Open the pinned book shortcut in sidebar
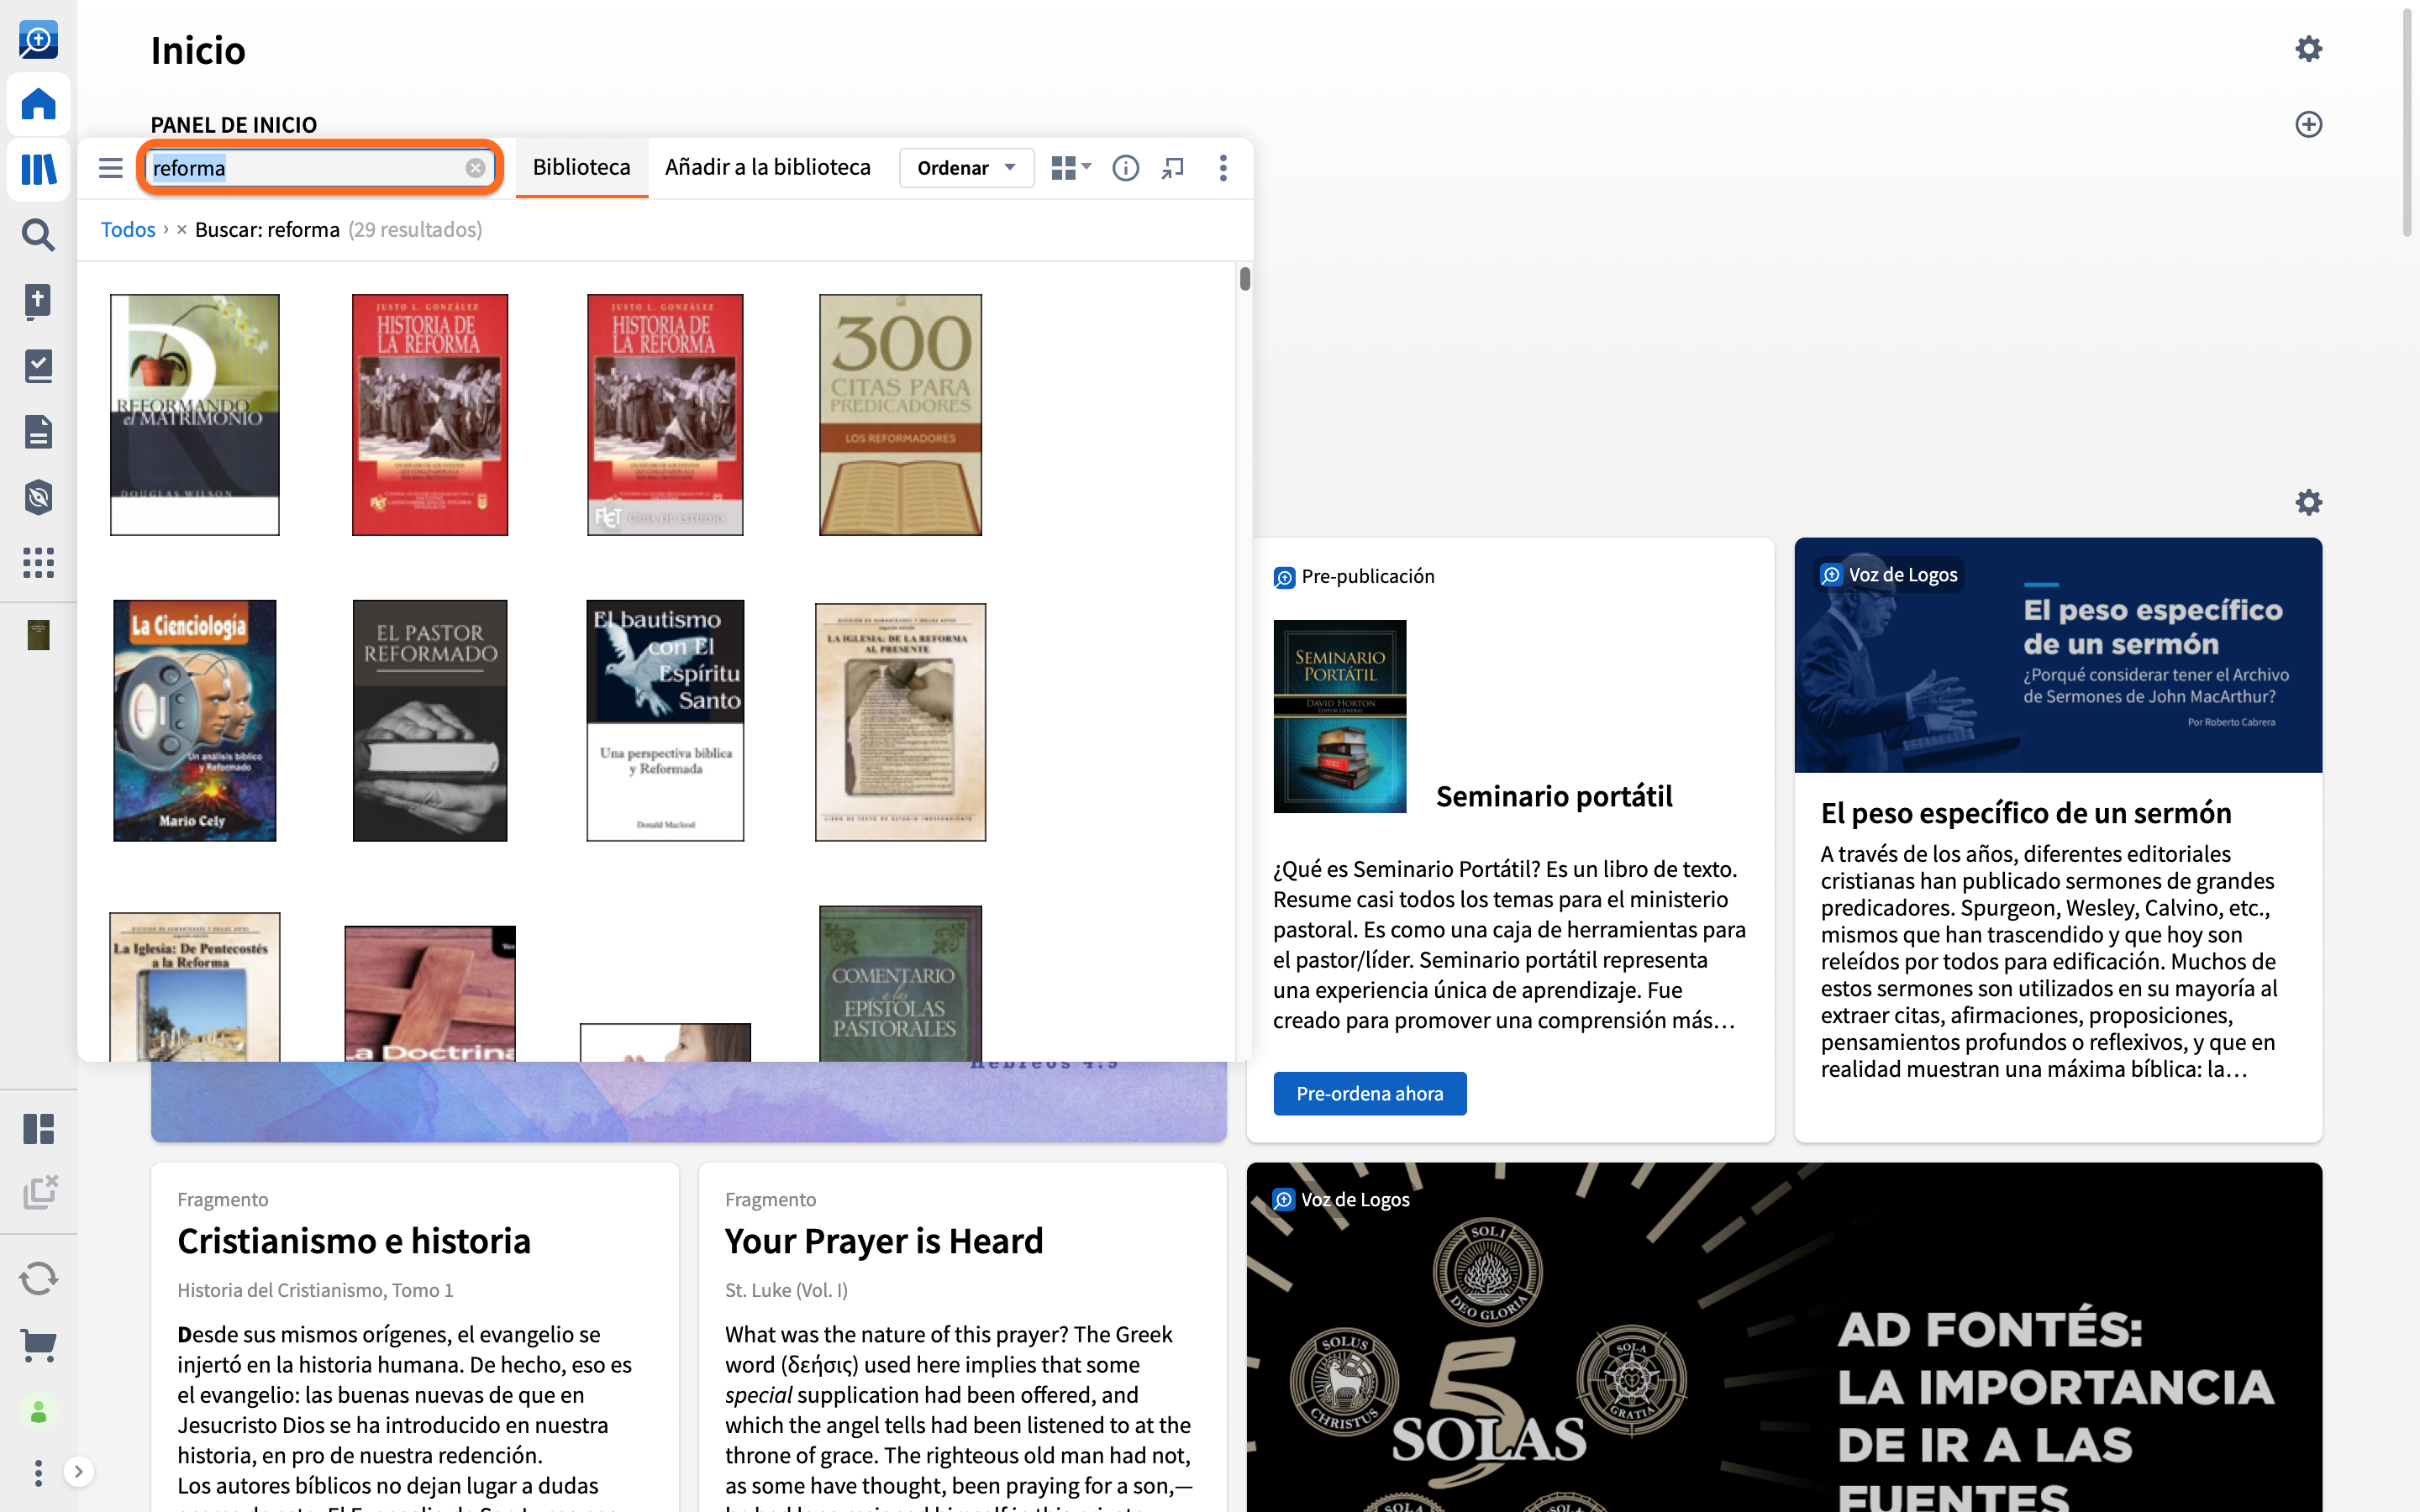The height and width of the screenshot is (1512, 2420). [x=38, y=634]
